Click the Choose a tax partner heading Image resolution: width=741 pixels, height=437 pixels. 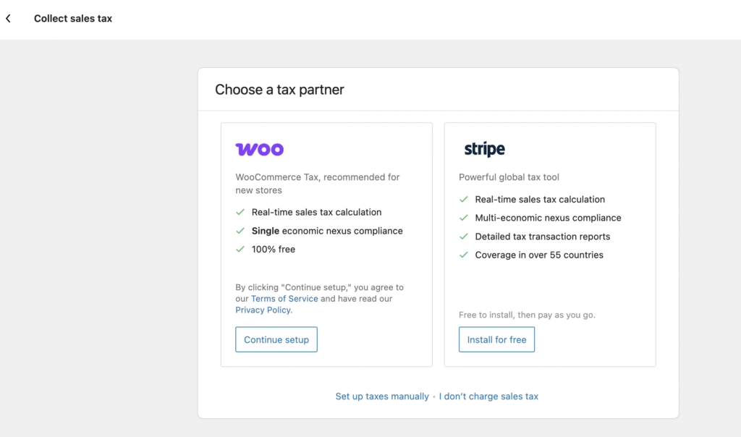click(x=279, y=90)
